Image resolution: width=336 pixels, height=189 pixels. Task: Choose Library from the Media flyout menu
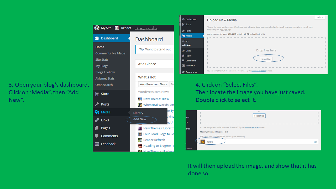138,113
